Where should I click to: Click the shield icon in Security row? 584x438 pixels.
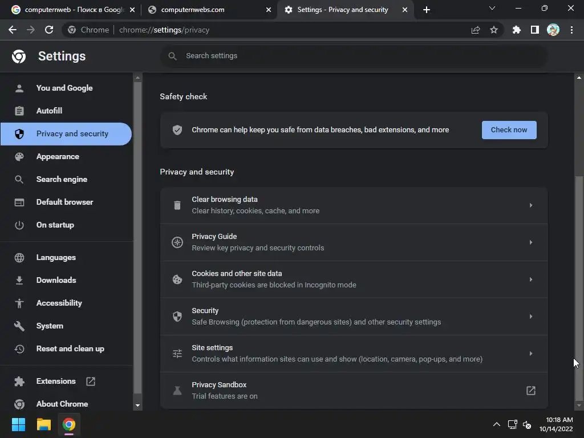177,316
